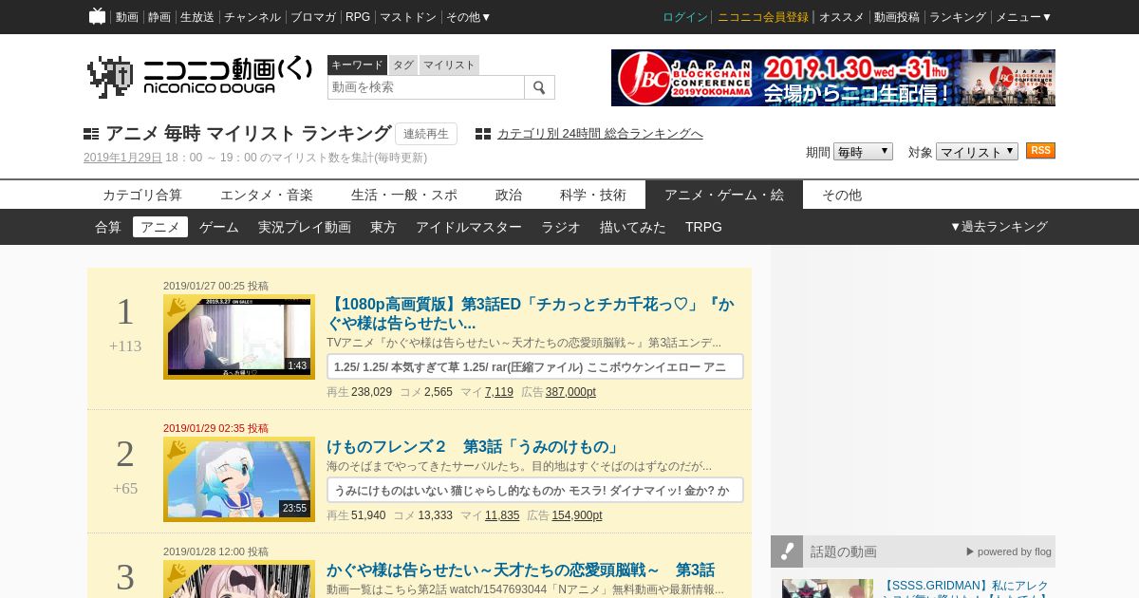Screen dimensions: 1139x598
Task: Click ad points 154,900pt on rank 2
Action: tap(577, 515)
